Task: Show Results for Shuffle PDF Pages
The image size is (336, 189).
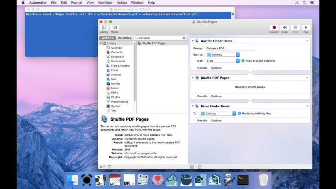Action: pos(202,96)
